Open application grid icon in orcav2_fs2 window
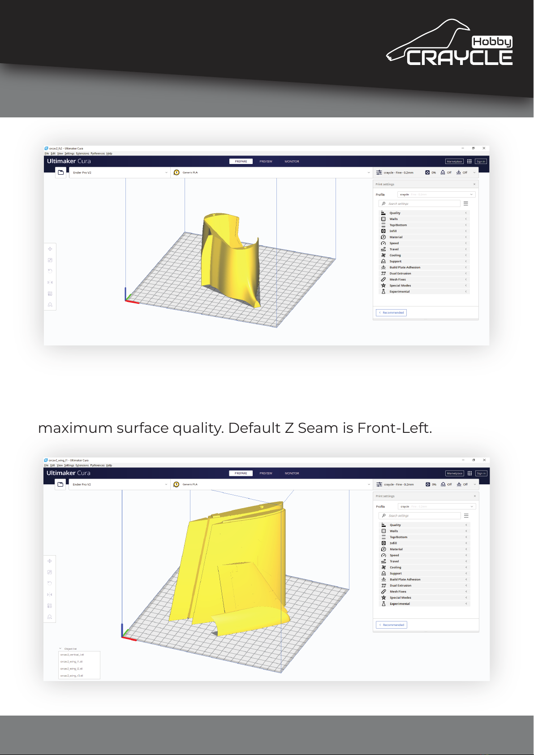 pos(469,161)
